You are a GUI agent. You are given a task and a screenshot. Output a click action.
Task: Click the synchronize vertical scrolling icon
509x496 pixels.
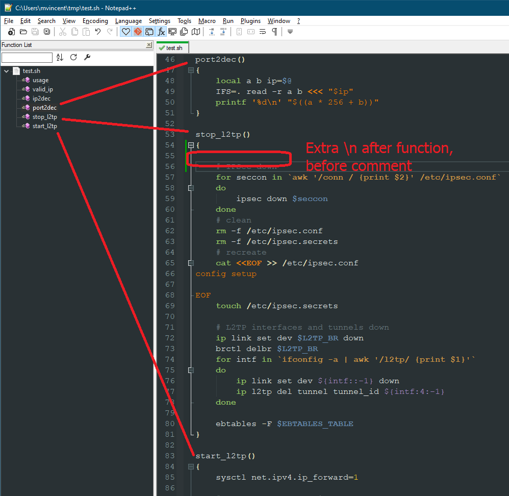(239, 32)
